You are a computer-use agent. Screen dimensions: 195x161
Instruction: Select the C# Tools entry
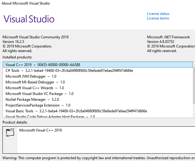click(x=69, y=71)
